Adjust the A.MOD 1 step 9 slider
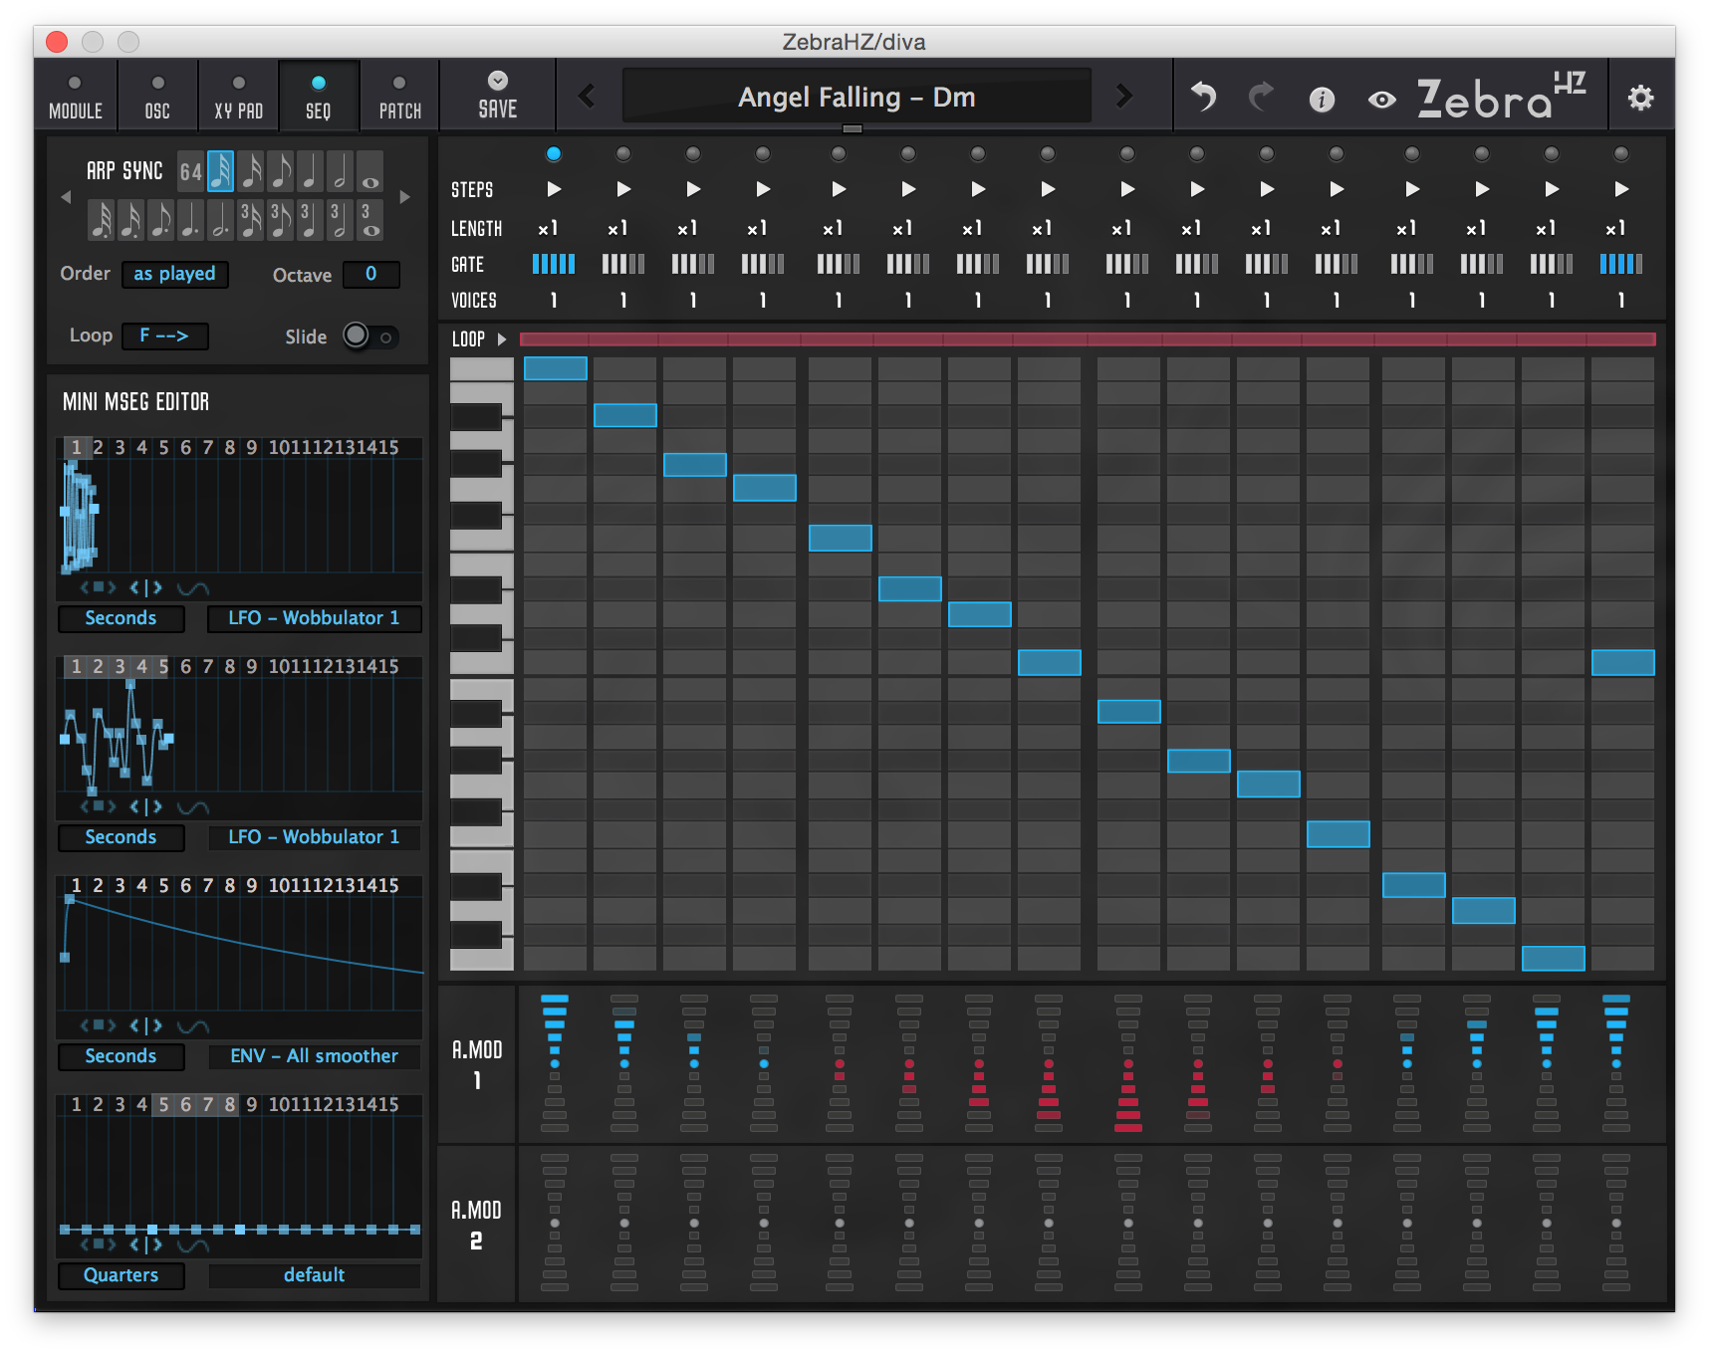 pos(1128,1062)
